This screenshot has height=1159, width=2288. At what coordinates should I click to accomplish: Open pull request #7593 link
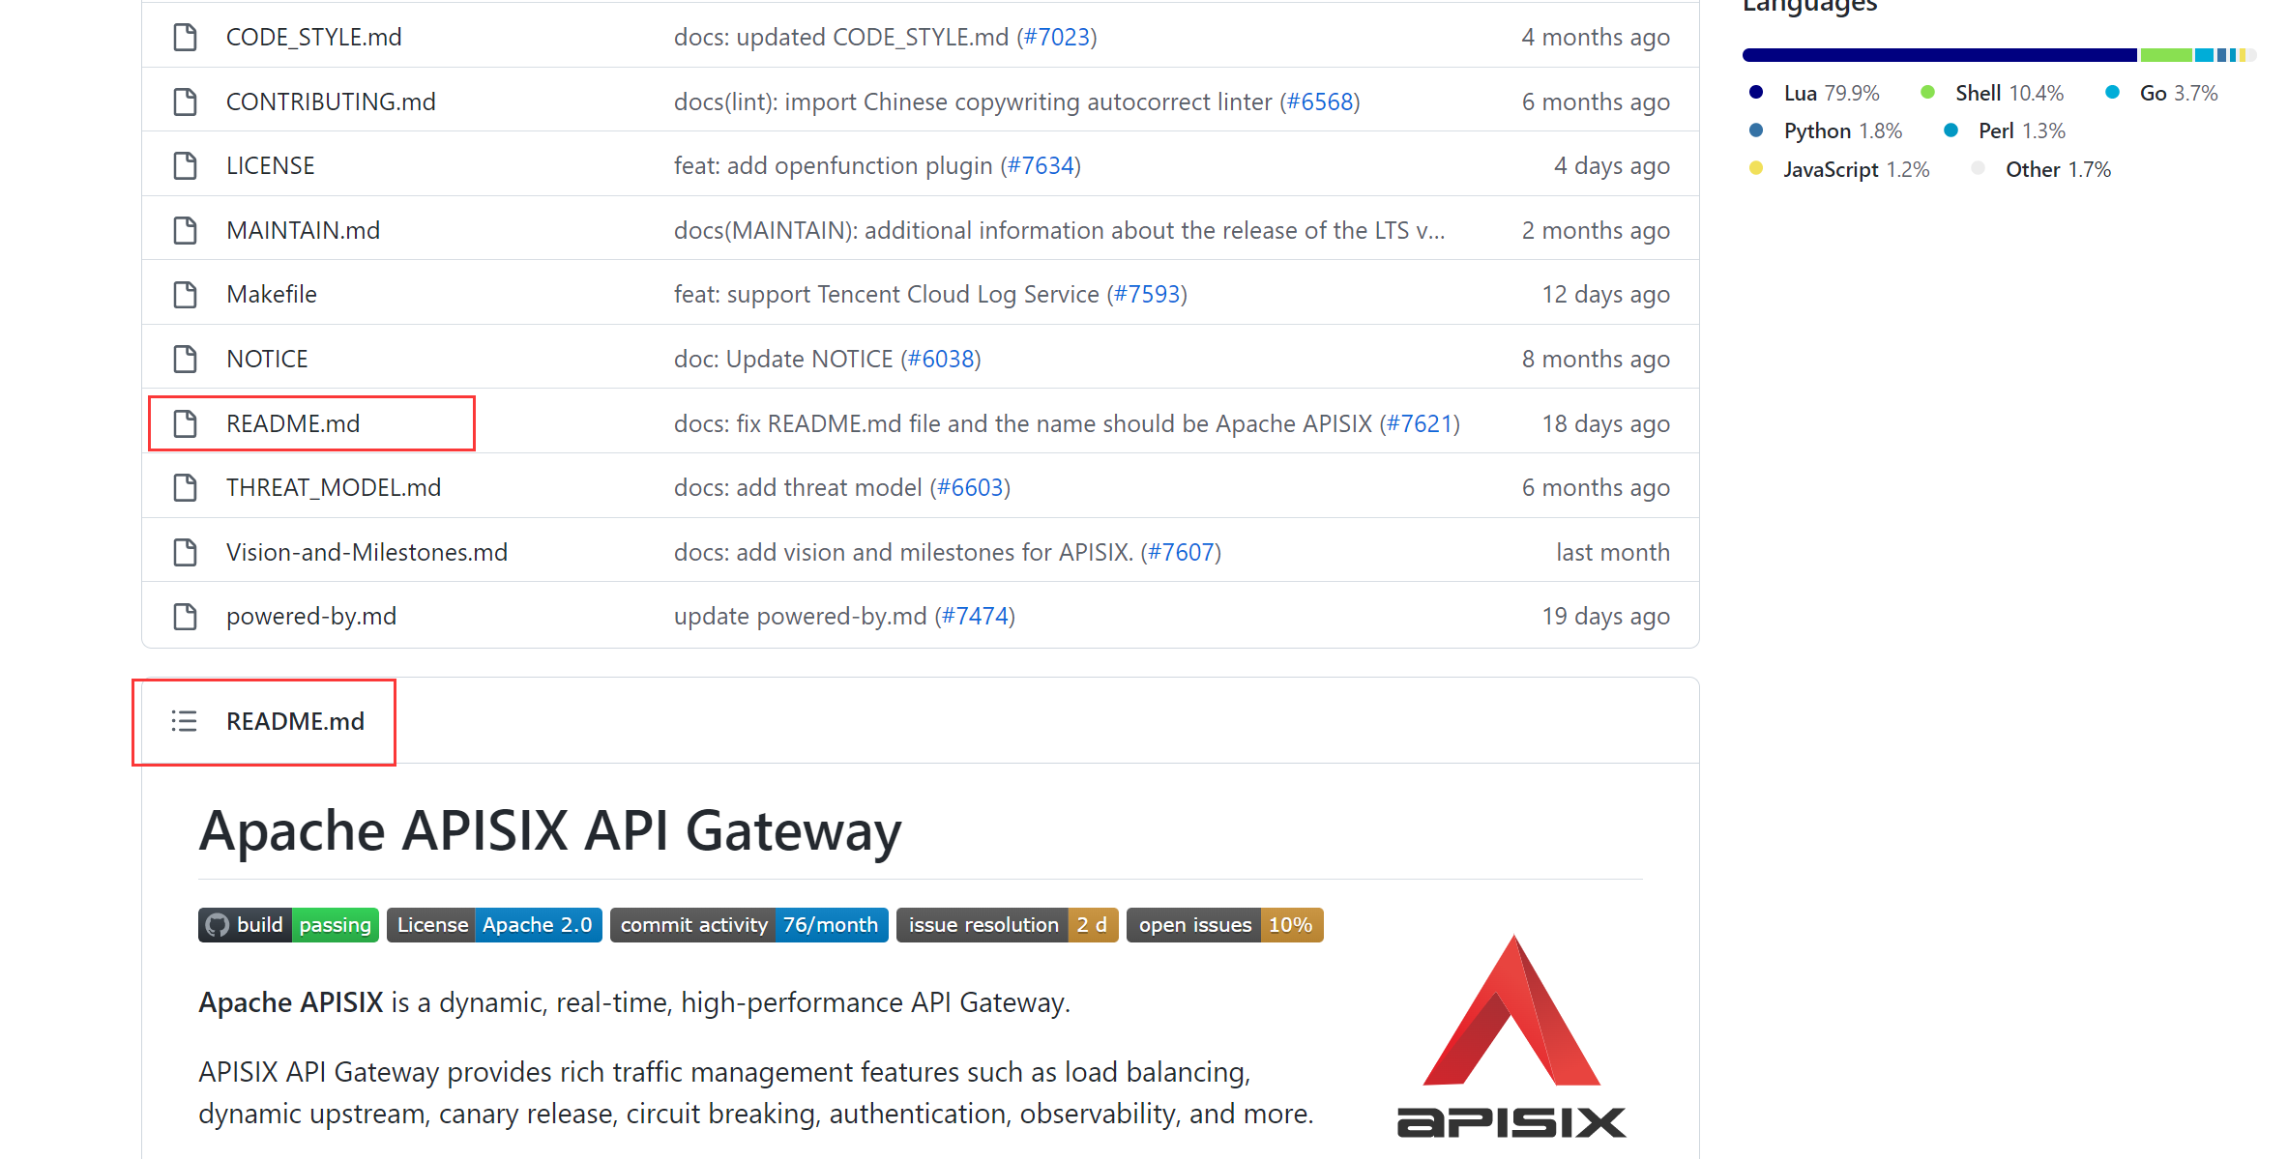click(x=1147, y=295)
